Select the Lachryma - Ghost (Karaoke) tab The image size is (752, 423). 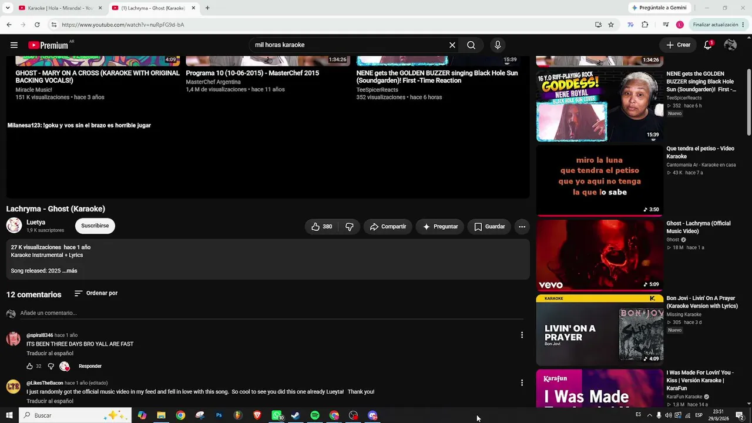153,8
